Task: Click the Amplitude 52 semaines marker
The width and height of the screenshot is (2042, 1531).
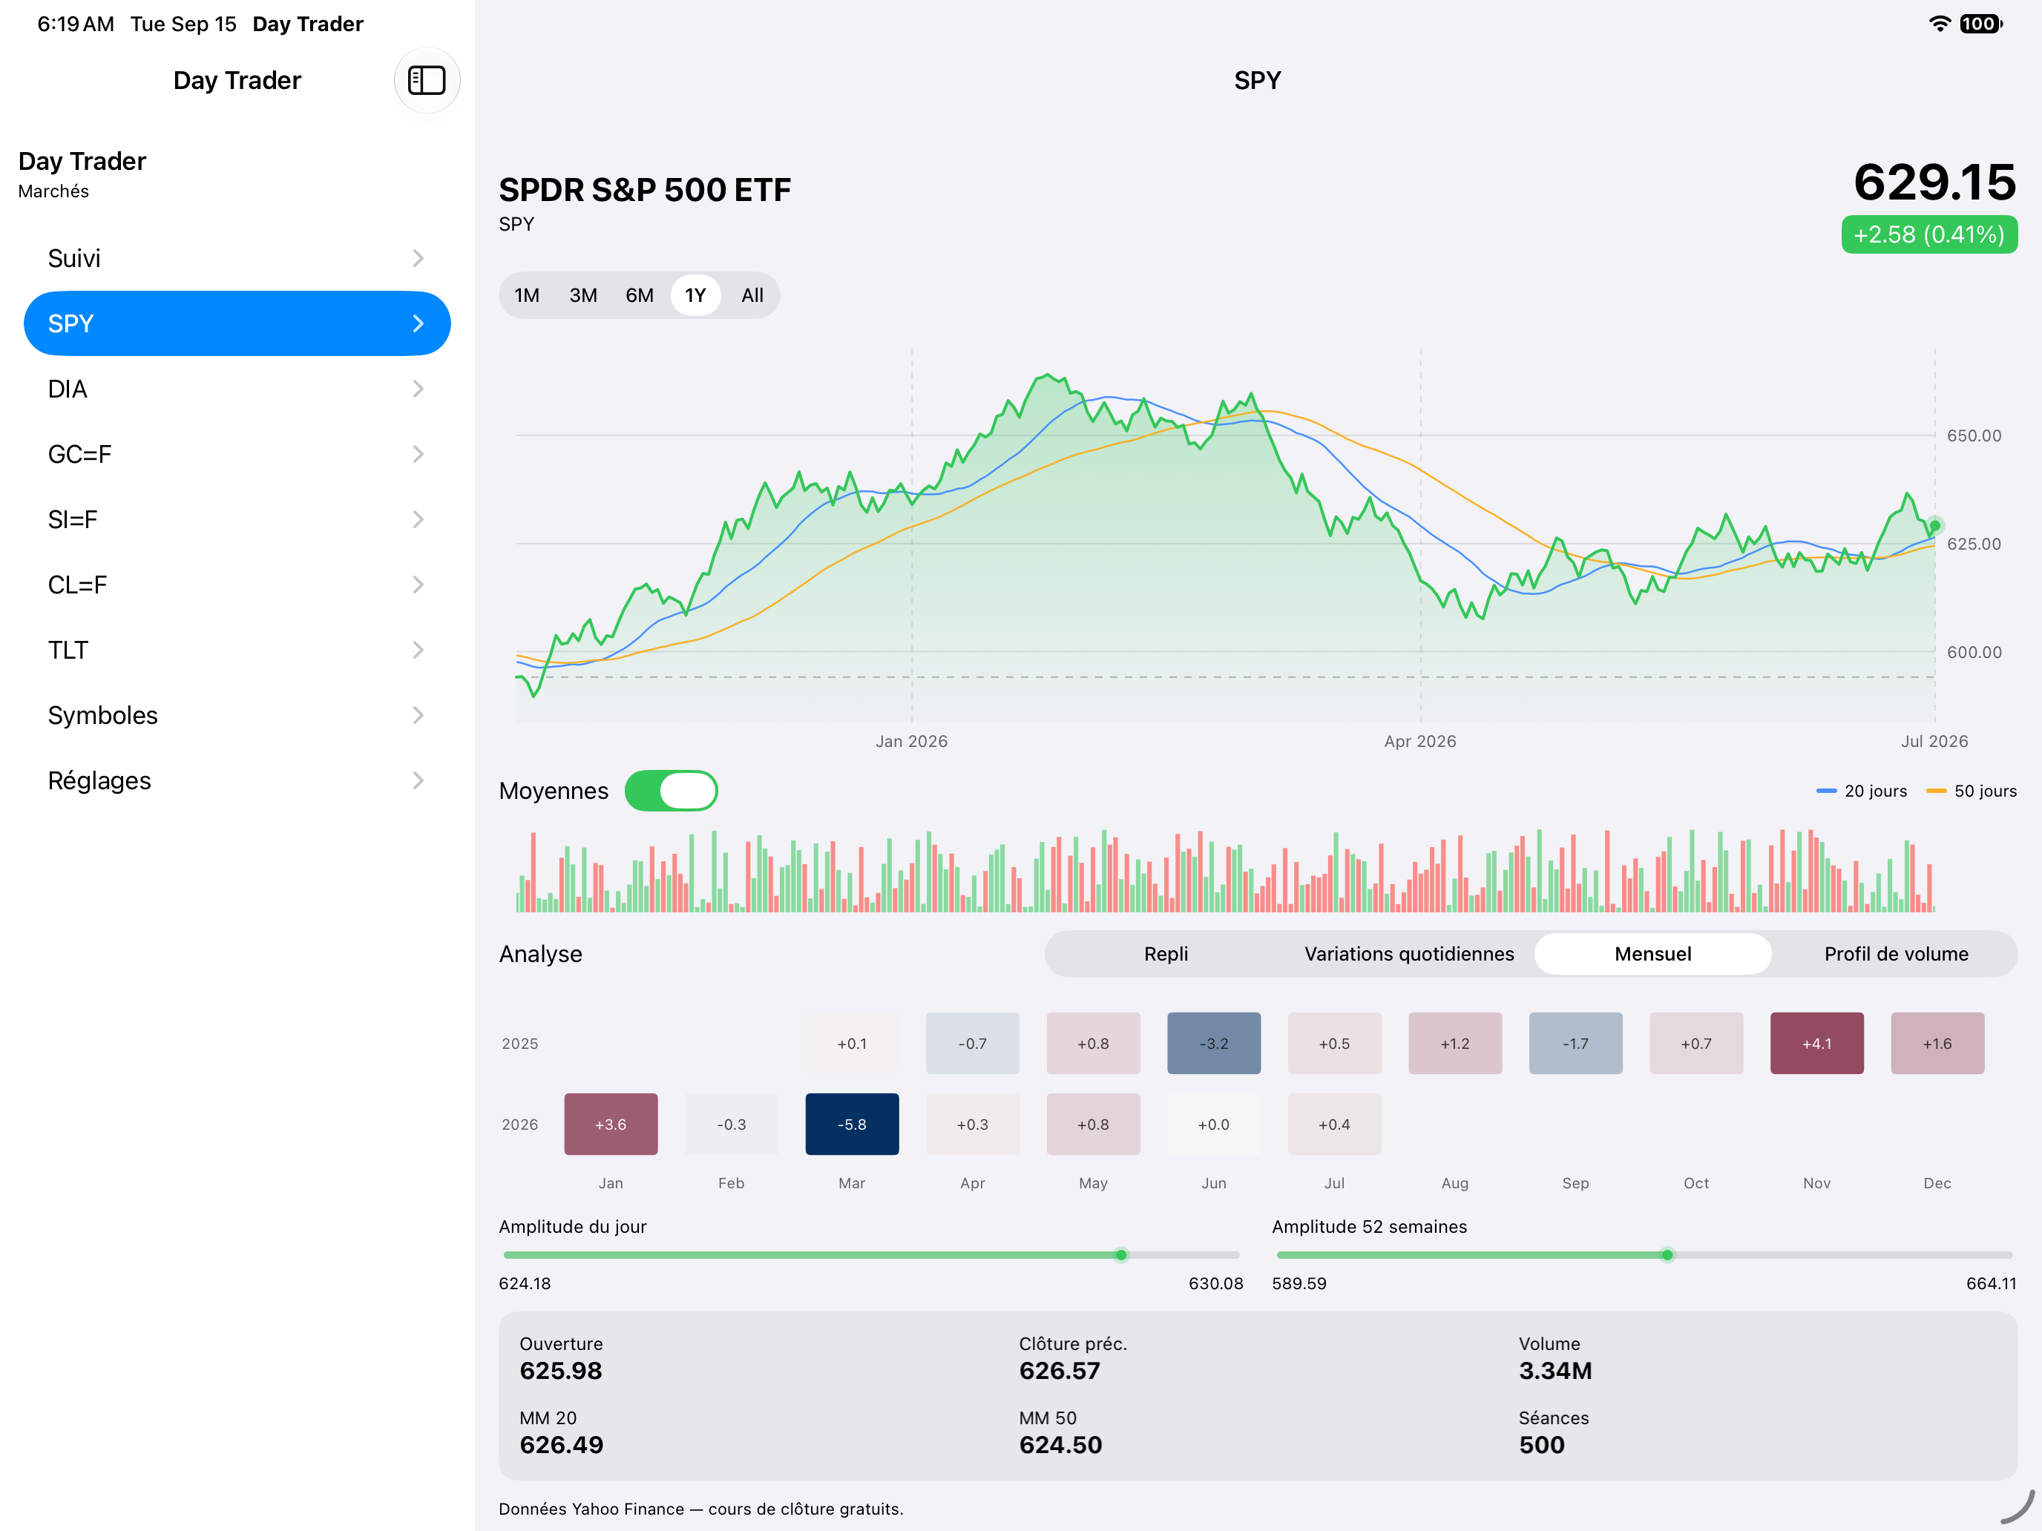Action: [1667, 1255]
